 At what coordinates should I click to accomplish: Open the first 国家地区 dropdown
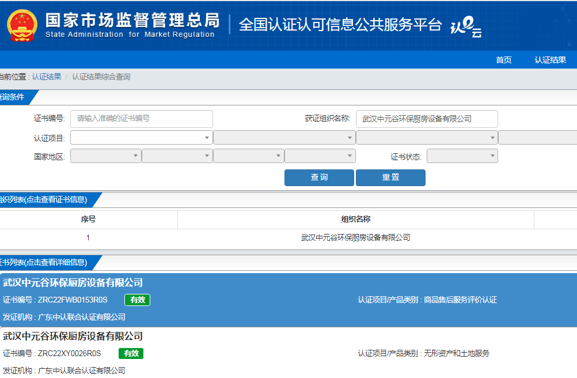[x=106, y=156]
